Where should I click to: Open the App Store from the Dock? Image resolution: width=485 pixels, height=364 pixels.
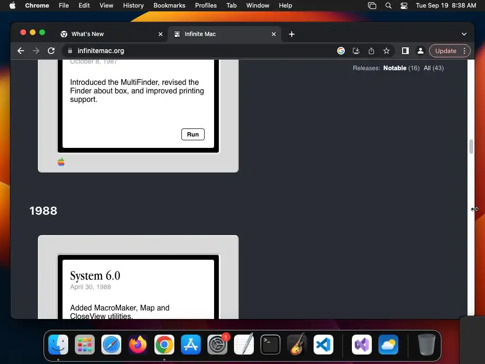[191, 345]
